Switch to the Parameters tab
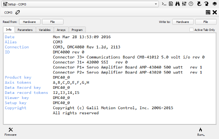Screen dimensions: 219x139 pos(25,30)
